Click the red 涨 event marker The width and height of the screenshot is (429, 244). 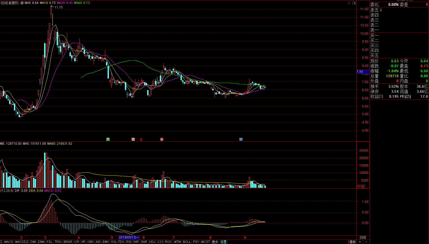[162, 139]
